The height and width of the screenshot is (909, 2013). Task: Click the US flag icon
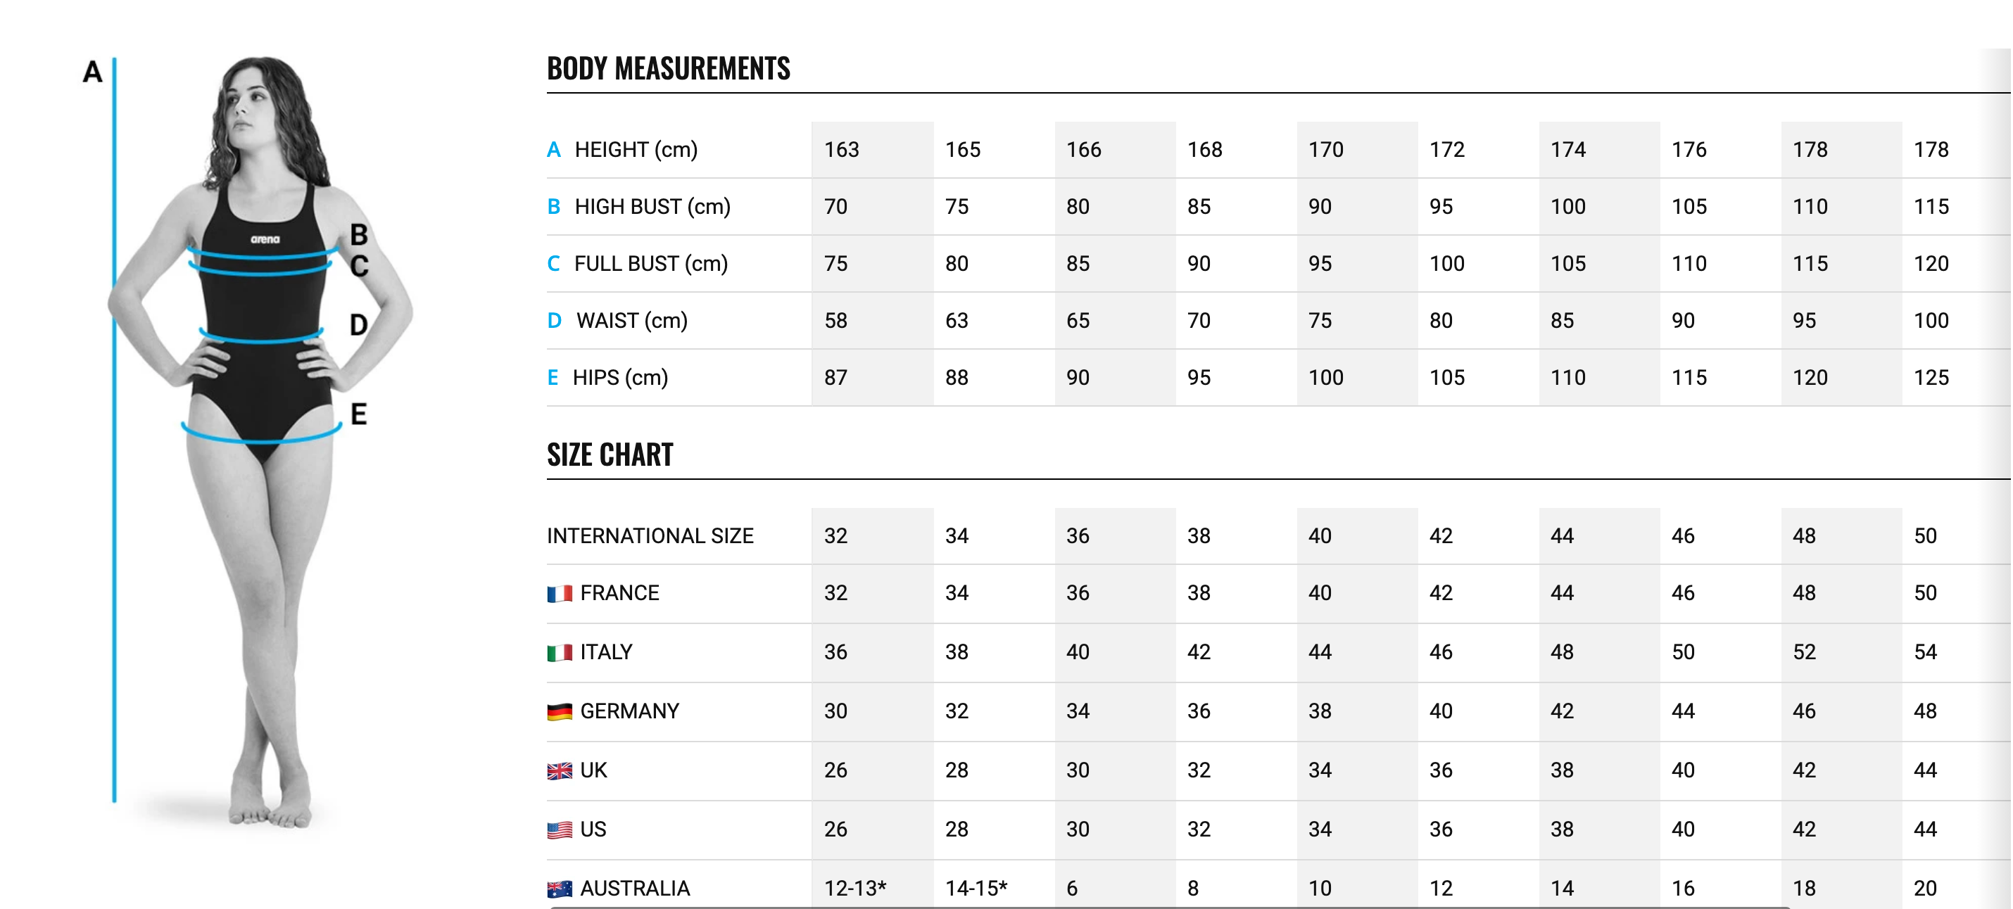tap(559, 829)
